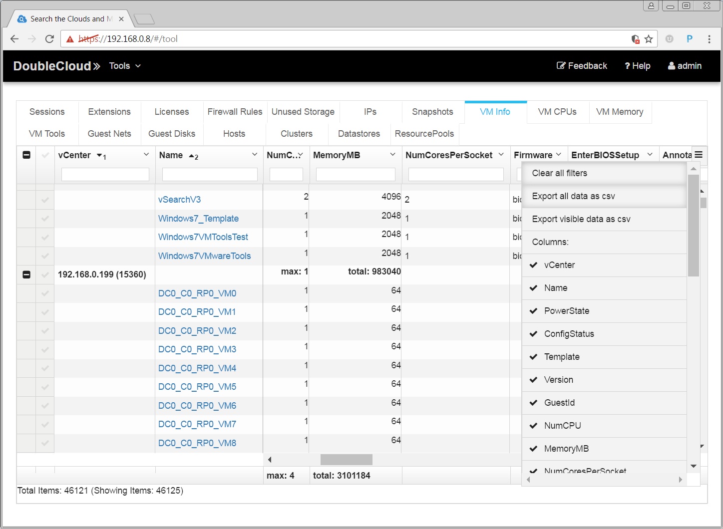723x529 pixels.
Task: Open the DC0_C0_RP0_VM3 link
Action: [197, 349]
